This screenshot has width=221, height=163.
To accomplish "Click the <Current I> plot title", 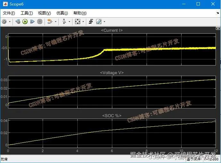I will pos(112,30).
